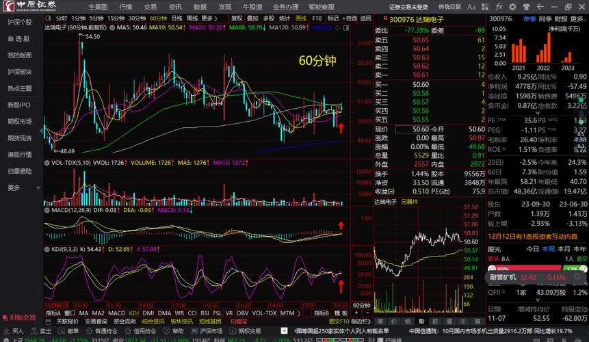Expand 更多 period options in chart toolbar

[x=209, y=18]
